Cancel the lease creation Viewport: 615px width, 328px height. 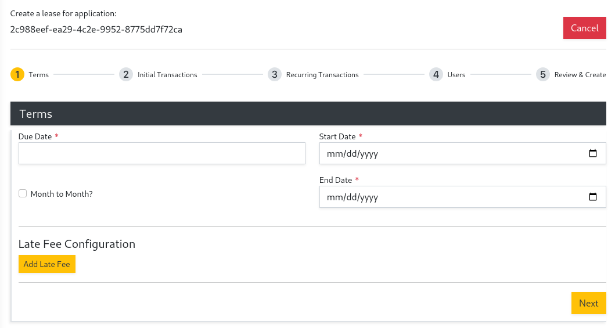point(584,28)
